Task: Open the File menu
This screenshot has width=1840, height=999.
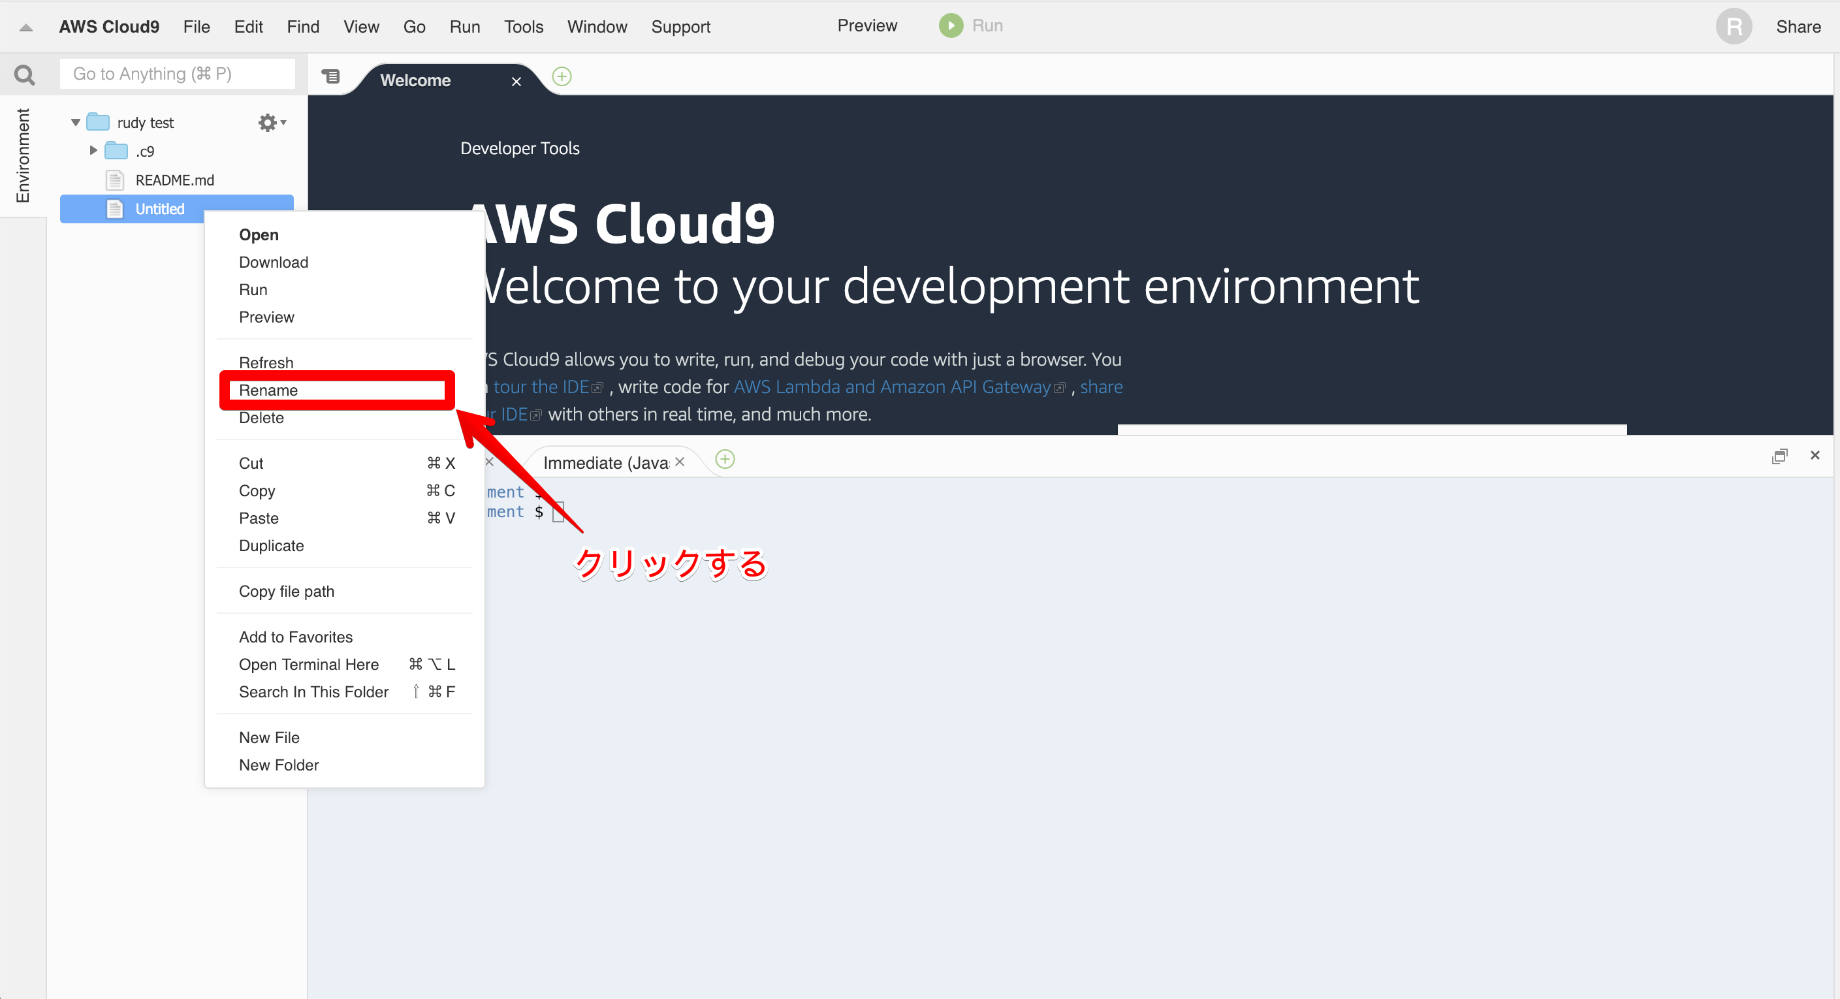Action: tap(197, 27)
